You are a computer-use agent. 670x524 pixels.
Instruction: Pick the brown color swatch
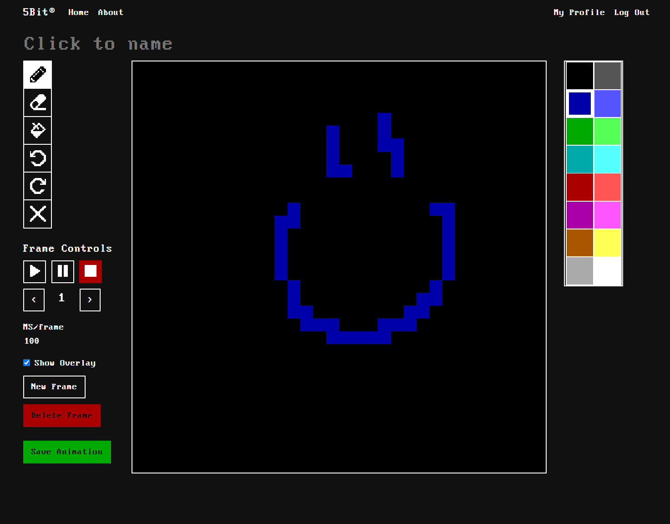[x=580, y=242]
